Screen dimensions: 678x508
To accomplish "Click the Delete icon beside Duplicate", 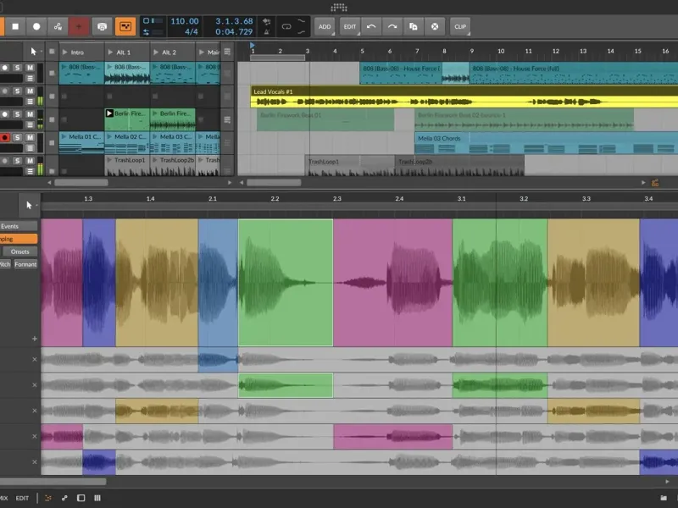I will (435, 26).
